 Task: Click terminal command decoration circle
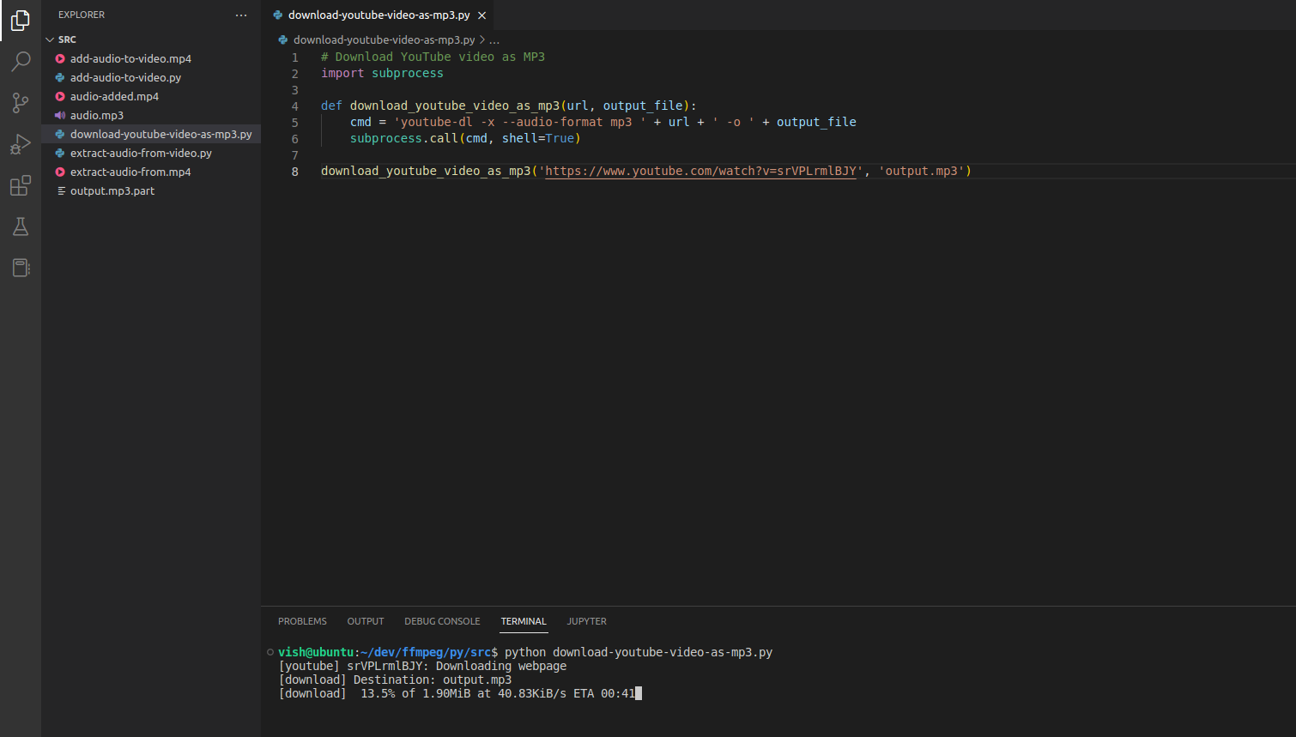tap(269, 652)
